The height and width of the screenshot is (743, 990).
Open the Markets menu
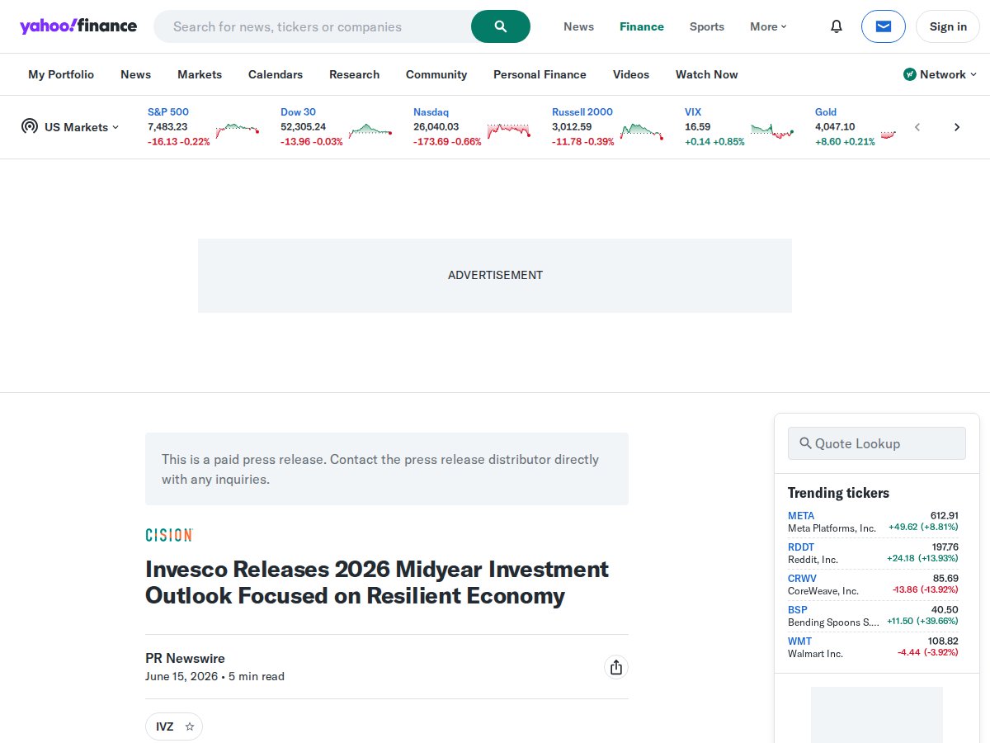tap(200, 74)
